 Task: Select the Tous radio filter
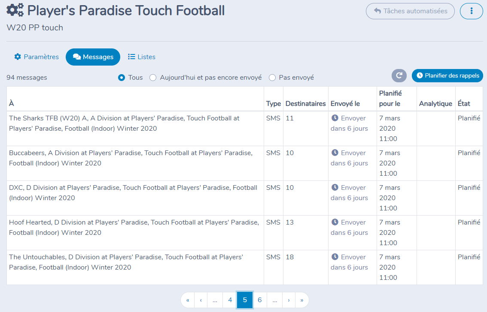tap(122, 78)
